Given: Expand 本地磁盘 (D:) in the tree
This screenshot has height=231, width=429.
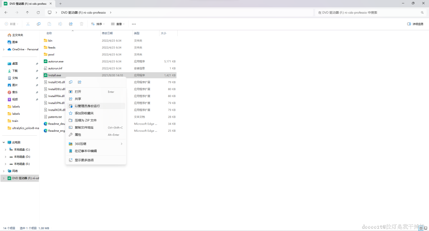Looking at the screenshot, I should tap(6, 157).
